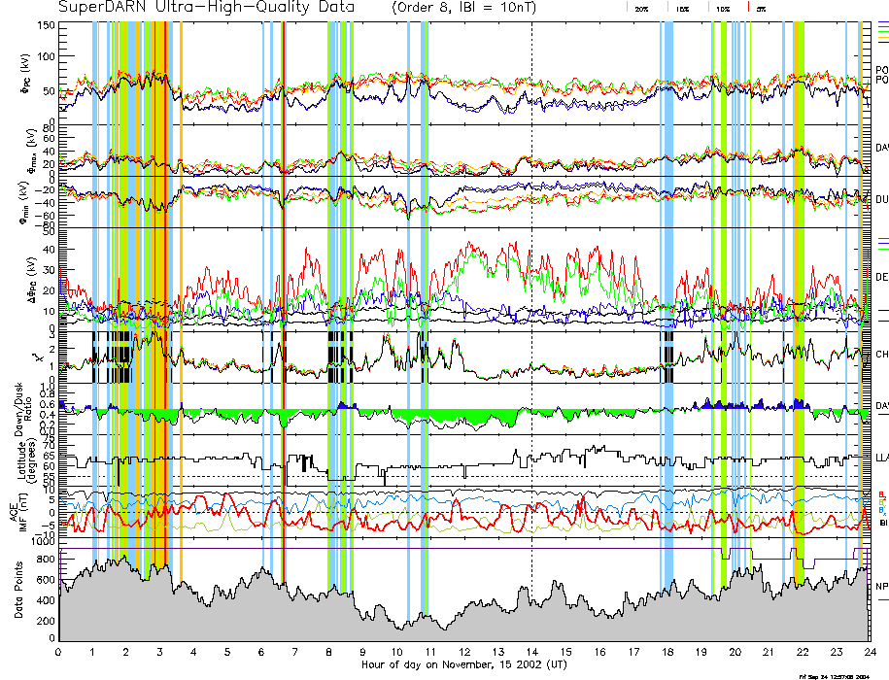Image resolution: width=889 pixels, height=680 pixels.
Task: Click the '1000' tick on Data Points axis
Action: [45, 542]
